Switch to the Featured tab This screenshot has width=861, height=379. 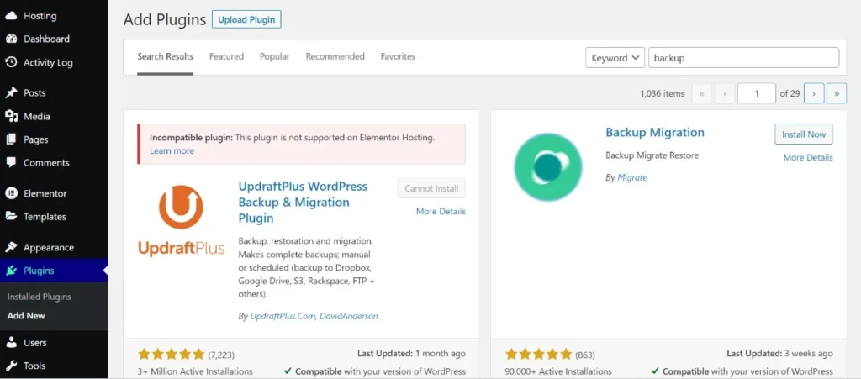pyautogui.click(x=226, y=56)
